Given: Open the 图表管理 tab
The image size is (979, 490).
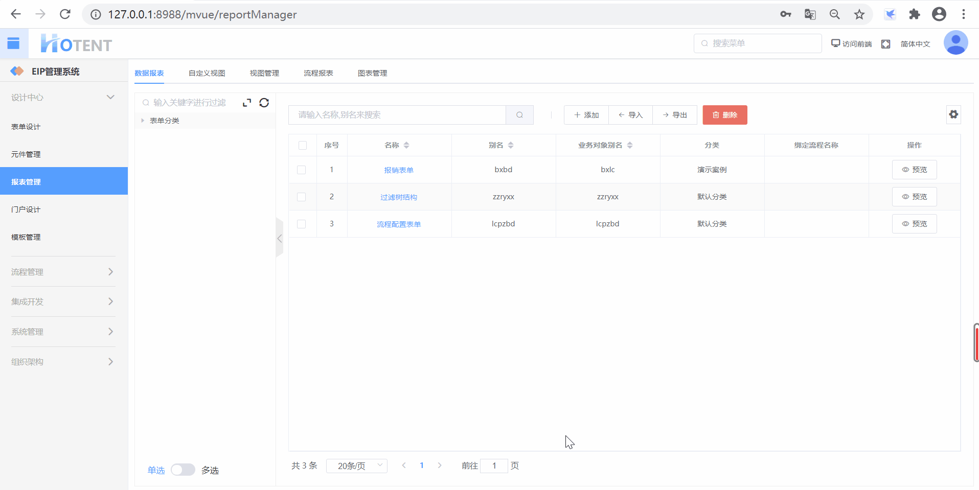Looking at the screenshot, I should pyautogui.click(x=372, y=73).
